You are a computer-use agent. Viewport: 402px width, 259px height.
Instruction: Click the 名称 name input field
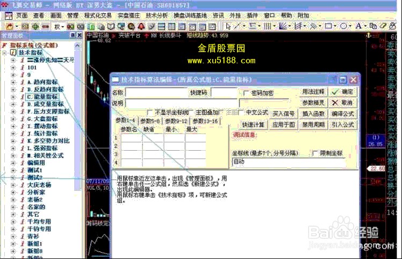(x=156, y=93)
